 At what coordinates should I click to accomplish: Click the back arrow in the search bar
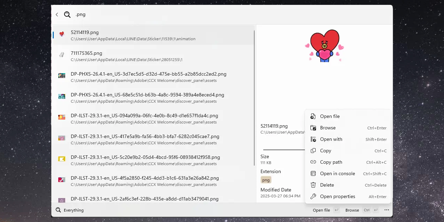point(57,15)
